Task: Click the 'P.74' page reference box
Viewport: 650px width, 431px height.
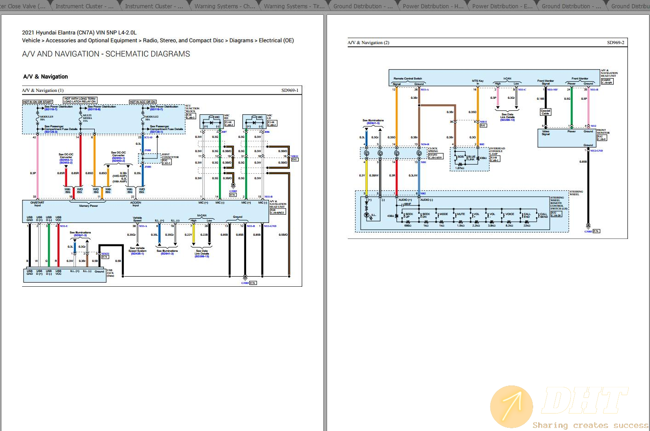Action: click(x=105, y=257)
